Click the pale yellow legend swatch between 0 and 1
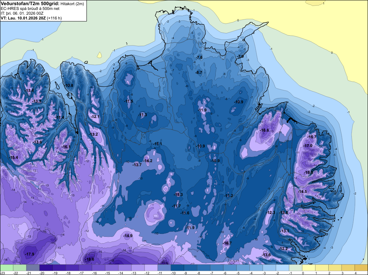The width and height of the screenshot is (368, 275). click(309, 268)
